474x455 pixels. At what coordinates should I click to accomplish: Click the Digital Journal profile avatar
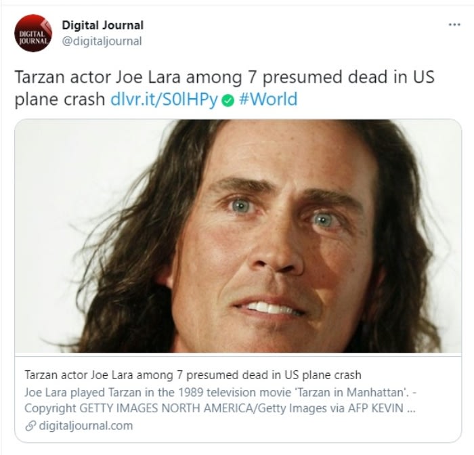(x=33, y=33)
